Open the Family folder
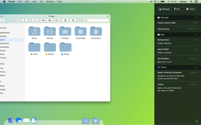 65,47
